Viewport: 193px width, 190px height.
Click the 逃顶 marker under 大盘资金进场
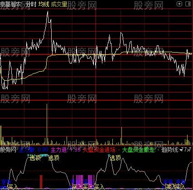point(116,158)
